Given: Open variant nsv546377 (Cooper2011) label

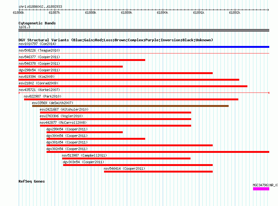Looking at the screenshot, I should pyautogui.click(x=39, y=57).
